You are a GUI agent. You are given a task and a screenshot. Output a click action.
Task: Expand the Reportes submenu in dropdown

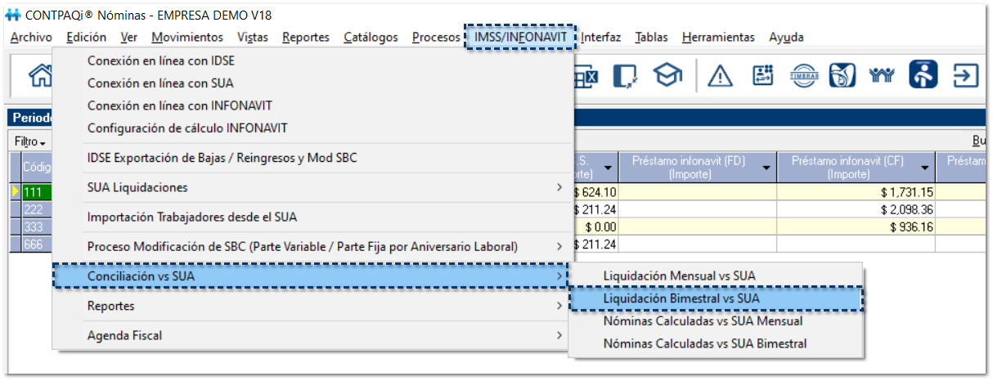coord(311,306)
